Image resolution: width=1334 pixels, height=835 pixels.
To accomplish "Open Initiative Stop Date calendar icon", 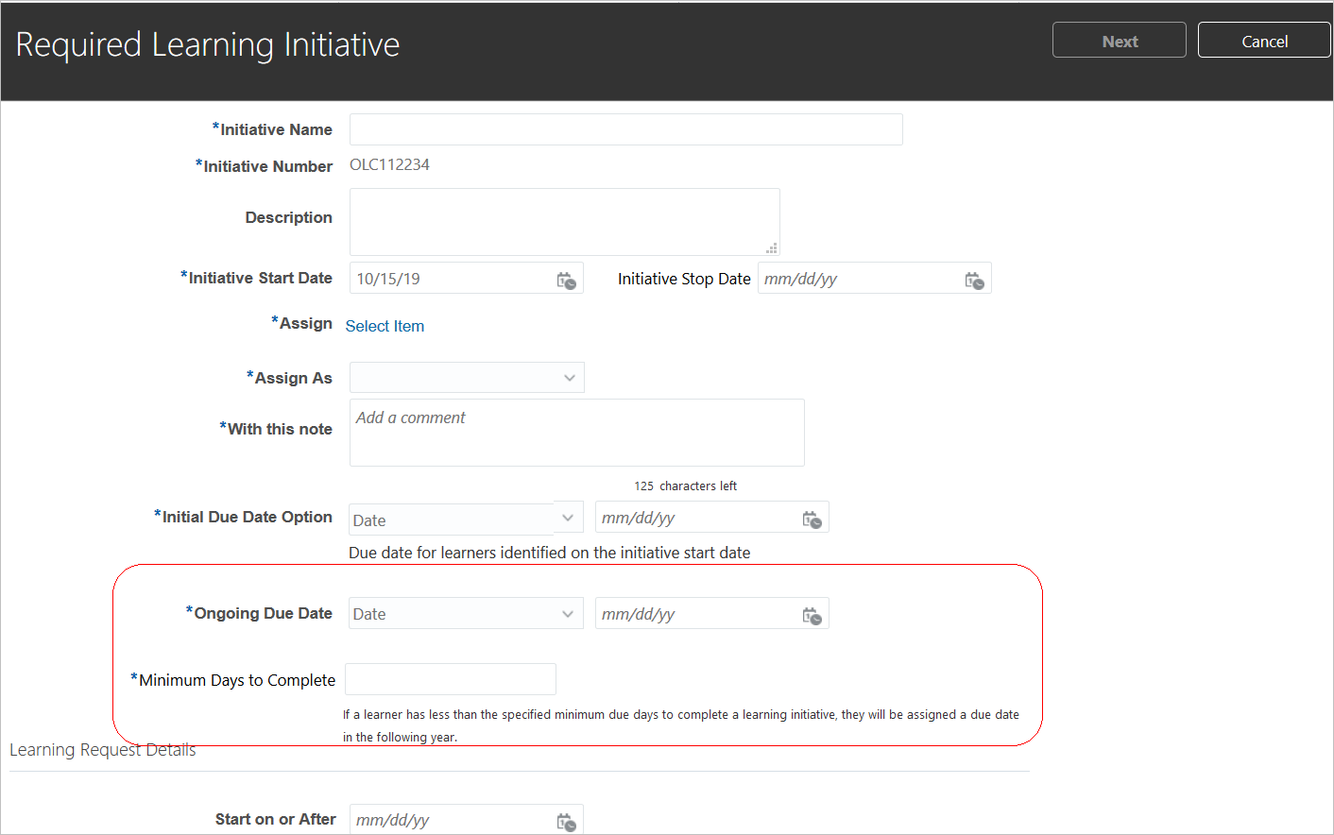I will click(974, 281).
